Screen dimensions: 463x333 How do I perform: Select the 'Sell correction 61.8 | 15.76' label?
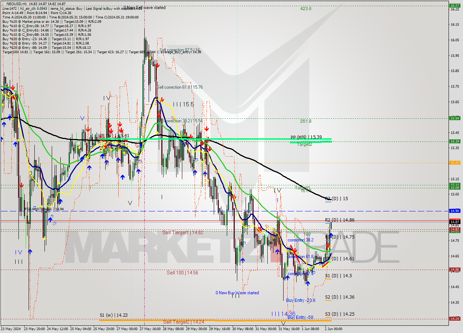(180, 87)
